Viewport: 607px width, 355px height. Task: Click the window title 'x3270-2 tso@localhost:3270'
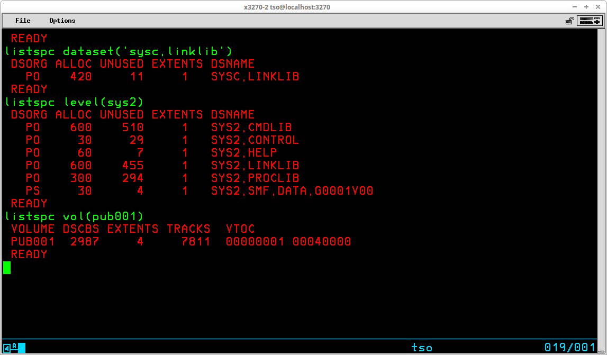pyautogui.click(x=287, y=7)
